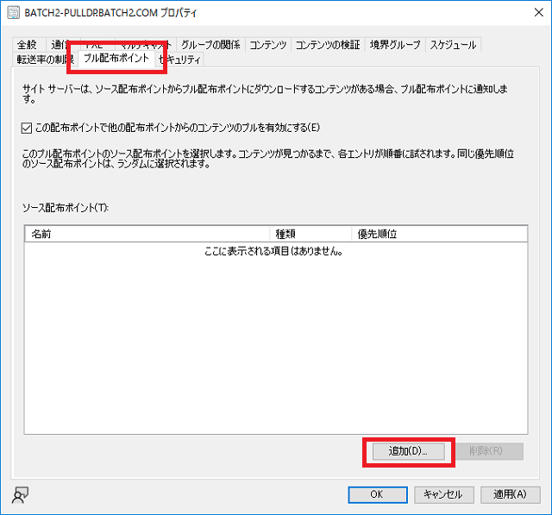Open the 全般 tab
This screenshot has height=515, width=552.
[x=27, y=45]
